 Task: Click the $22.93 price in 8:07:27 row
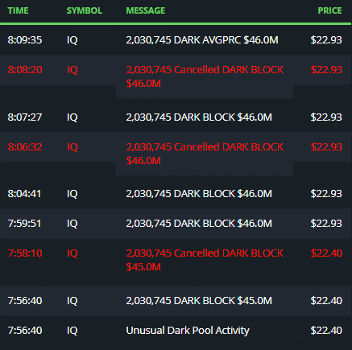pos(326,117)
